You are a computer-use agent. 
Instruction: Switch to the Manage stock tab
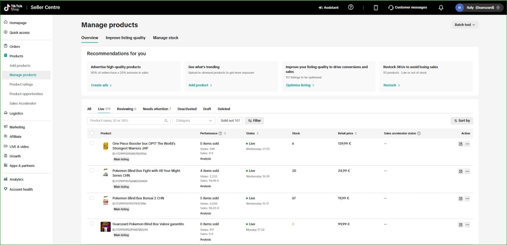[166, 38]
